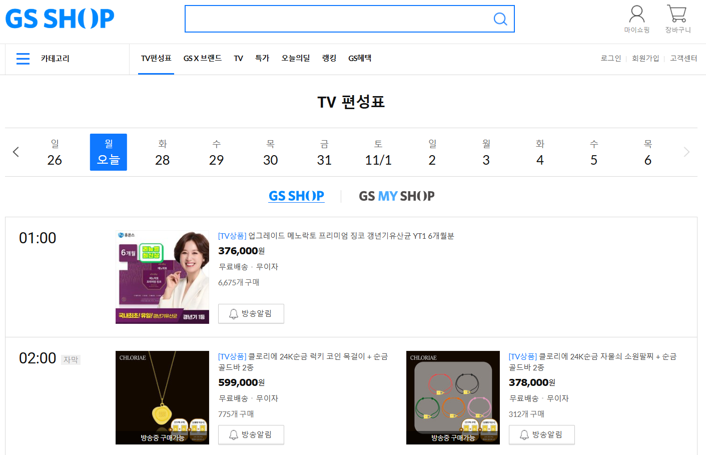Click the GS SHOP logo at top

pyautogui.click(x=60, y=19)
